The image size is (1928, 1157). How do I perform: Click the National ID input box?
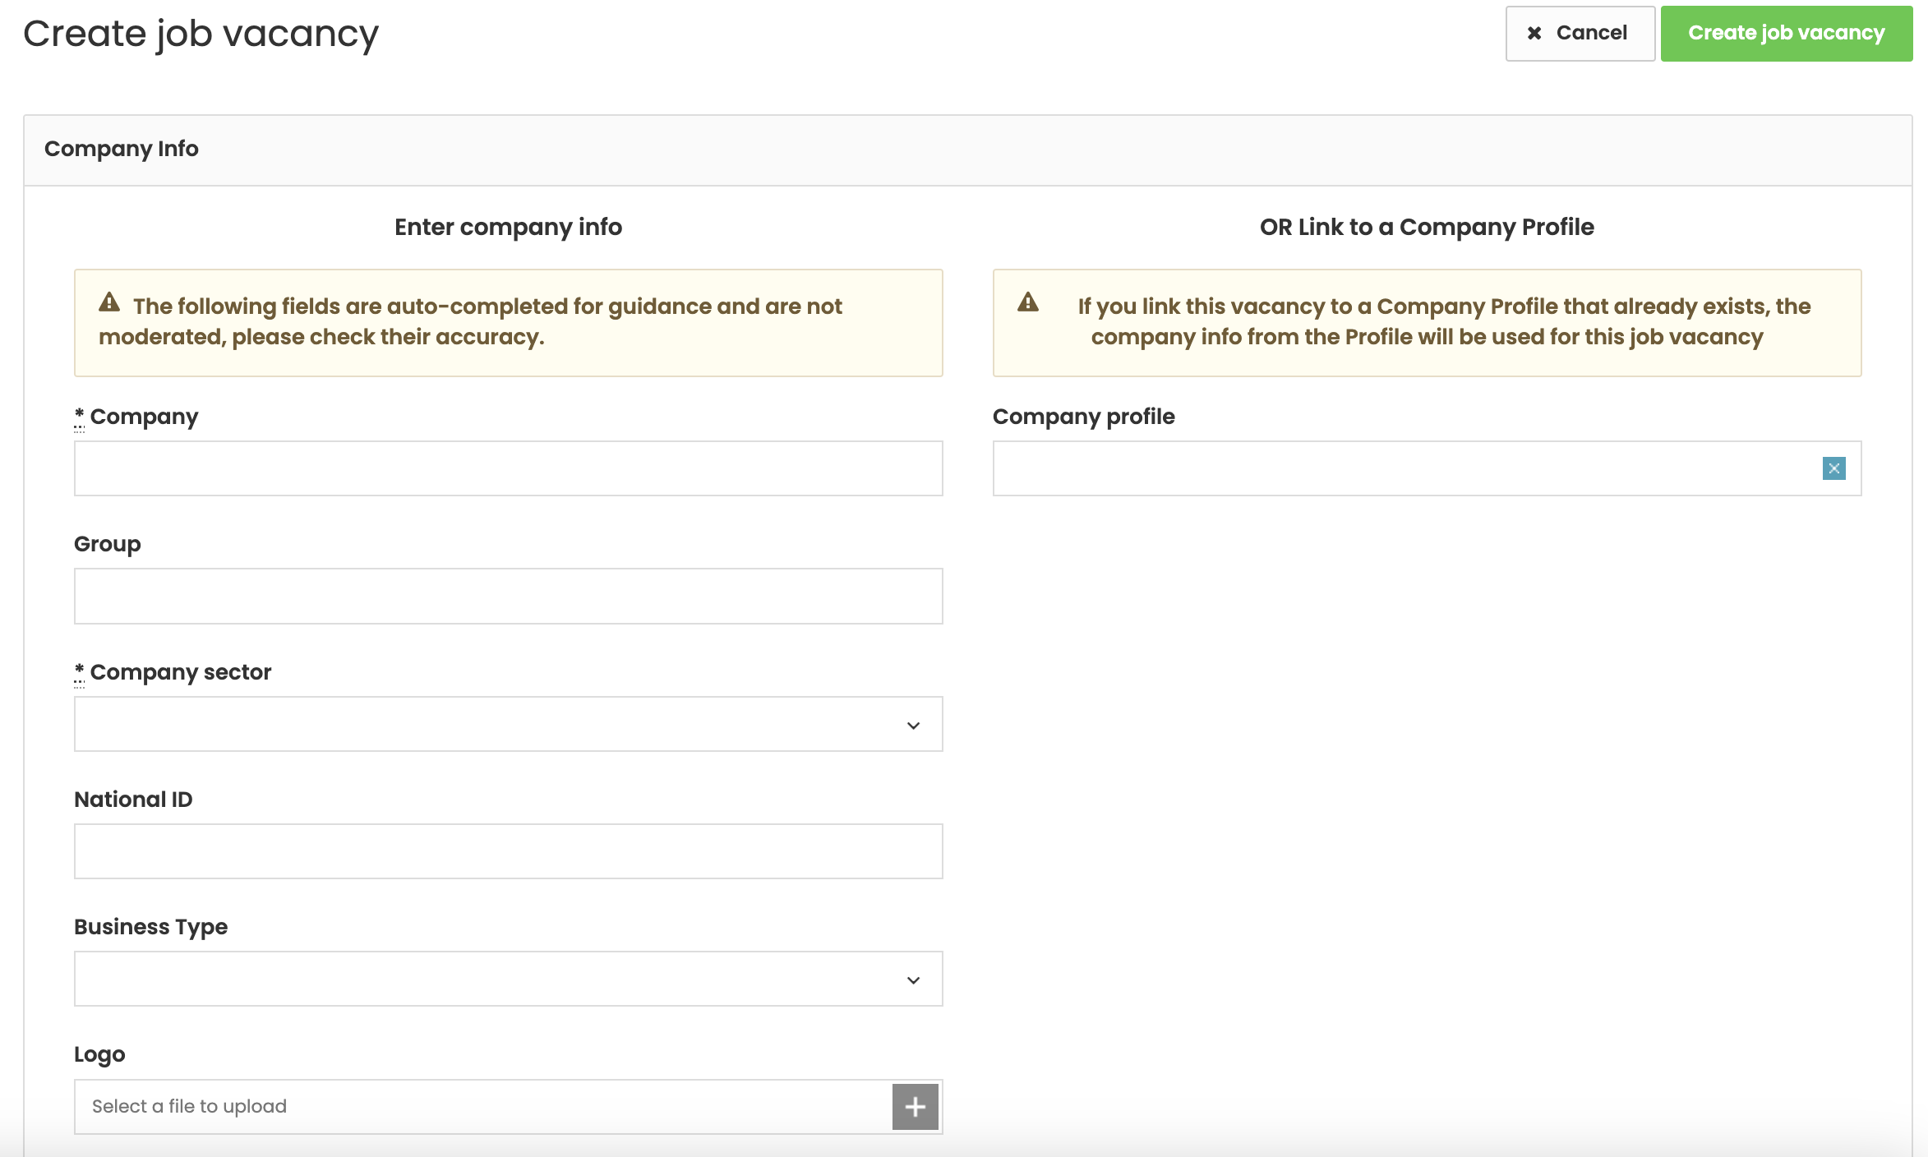pos(508,851)
